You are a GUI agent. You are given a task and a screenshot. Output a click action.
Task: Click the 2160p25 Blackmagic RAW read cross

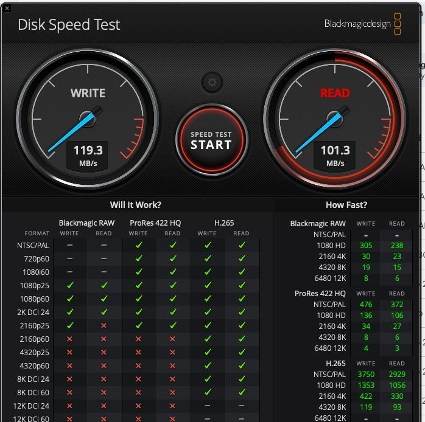coord(104,325)
